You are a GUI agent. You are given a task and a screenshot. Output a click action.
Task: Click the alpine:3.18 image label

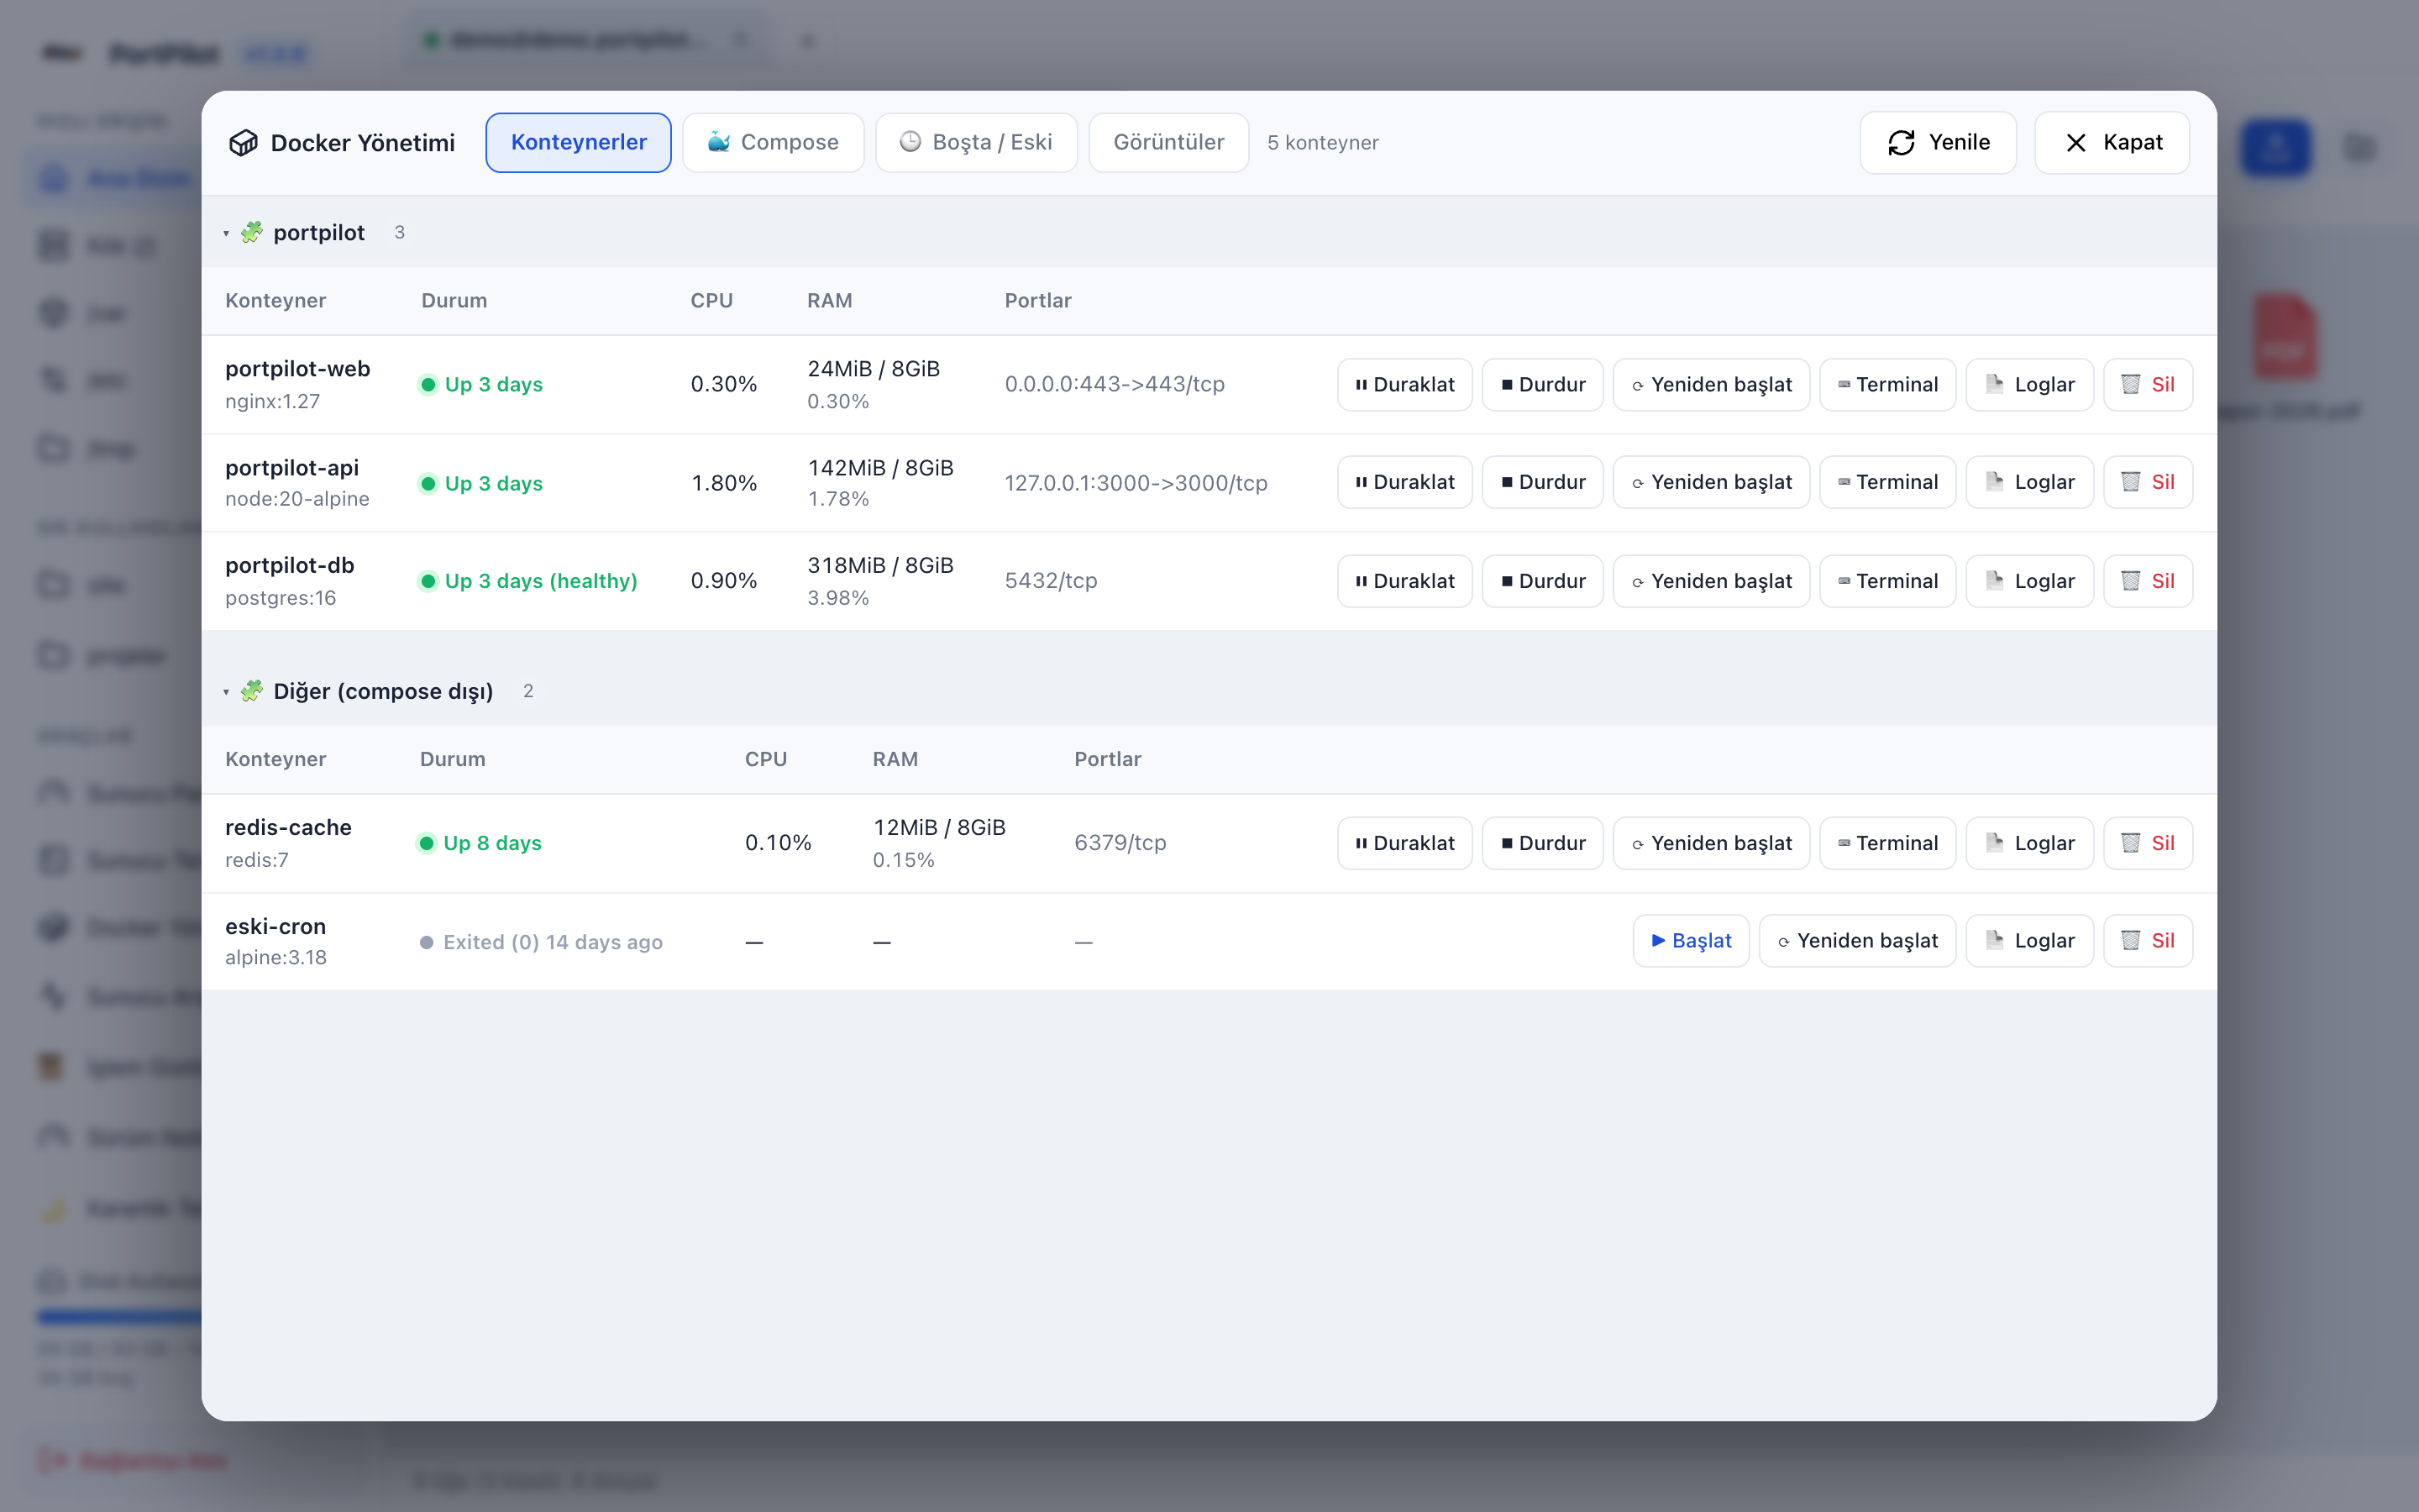[x=275, y=957]
